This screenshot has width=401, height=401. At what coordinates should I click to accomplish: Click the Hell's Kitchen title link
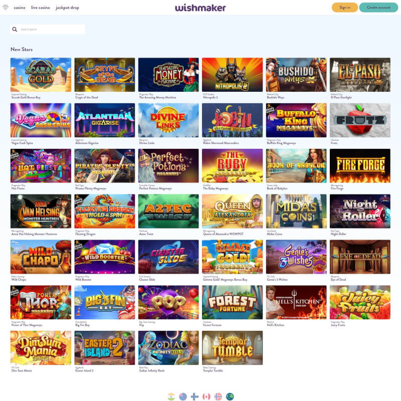coord(275,325)
